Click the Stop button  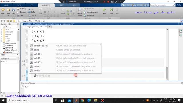[117, 11]
